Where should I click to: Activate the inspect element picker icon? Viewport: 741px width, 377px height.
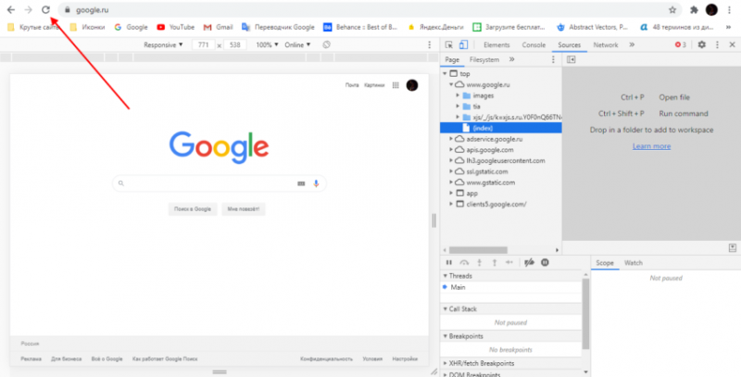coord(449,44)
